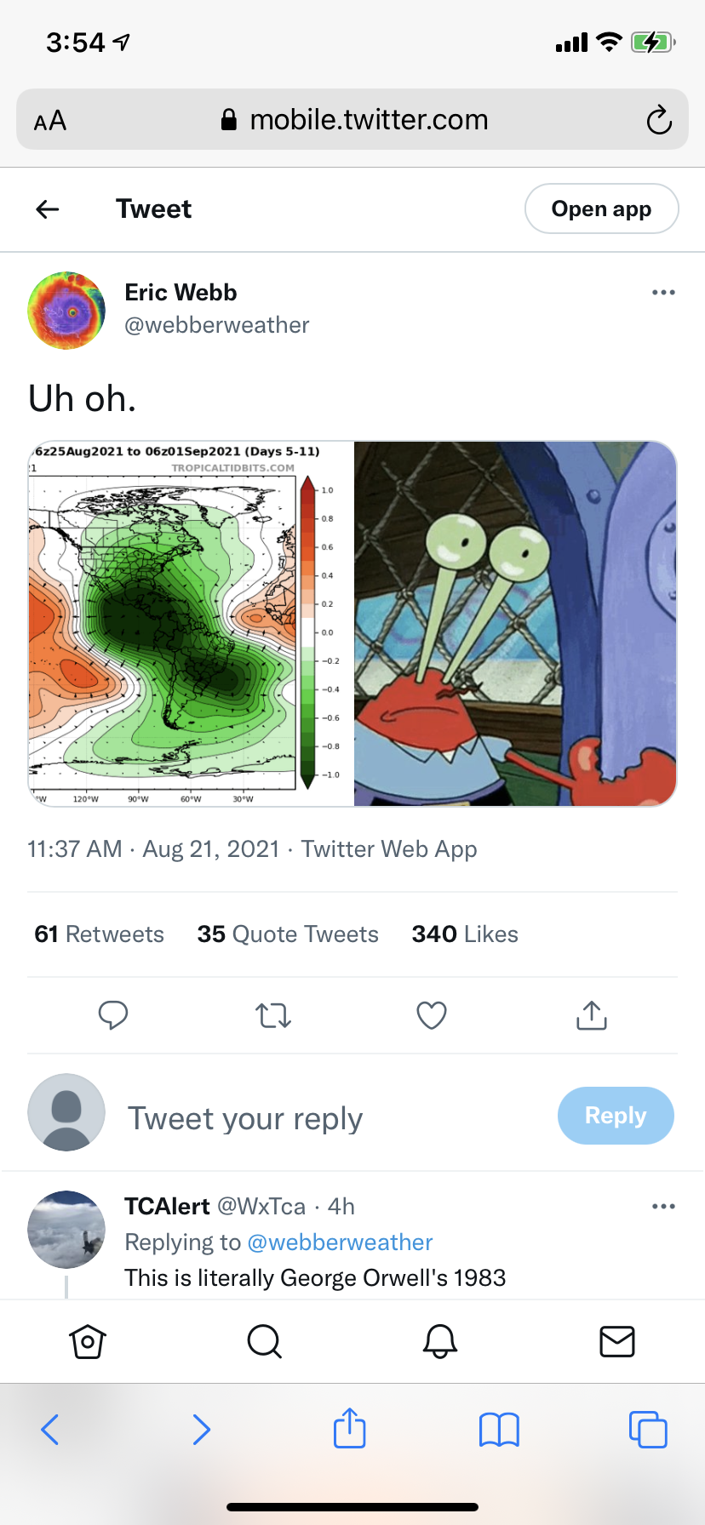This screenshot has width=705, height=1525.
Task: Open Twitter Search tab
Action: click(x=264, y=1342)
